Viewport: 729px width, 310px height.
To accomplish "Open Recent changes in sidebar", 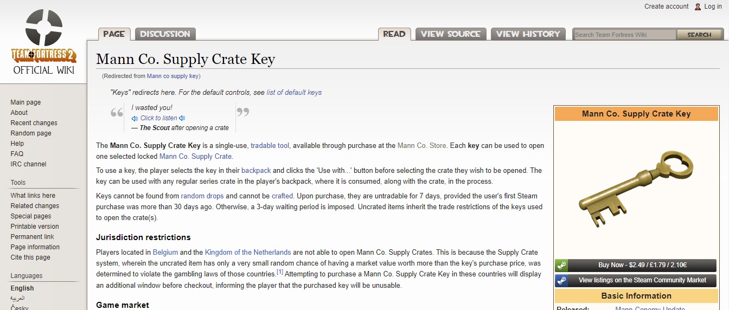I will pyautogui.click(x=34, y=123).
